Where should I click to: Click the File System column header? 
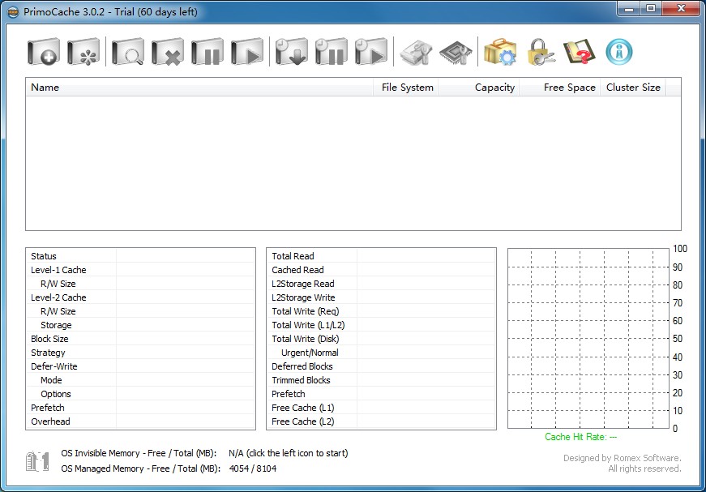click(x=407, y=88)
